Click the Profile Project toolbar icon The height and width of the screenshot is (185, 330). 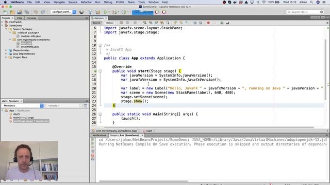coord(124,12)
